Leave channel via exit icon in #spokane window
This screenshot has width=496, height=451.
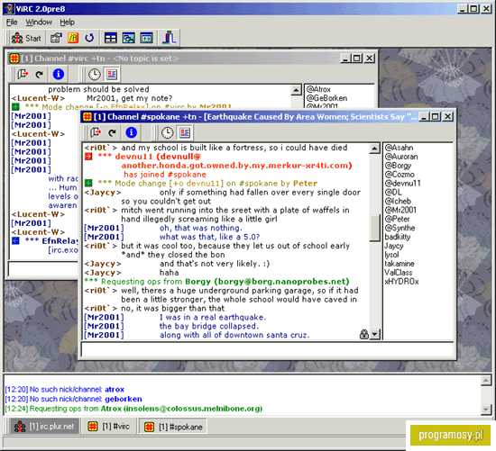[96, 132]
